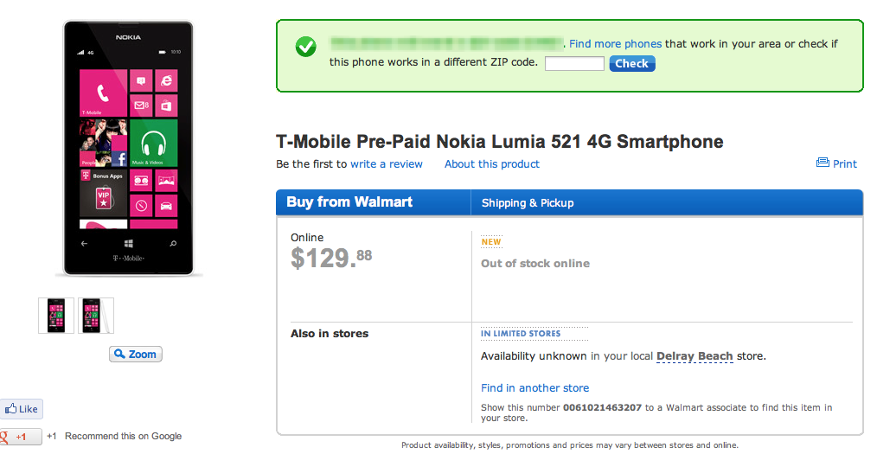Select the second phone thumbnail image
The image size is (877, 454).
(x=95, y=316)
